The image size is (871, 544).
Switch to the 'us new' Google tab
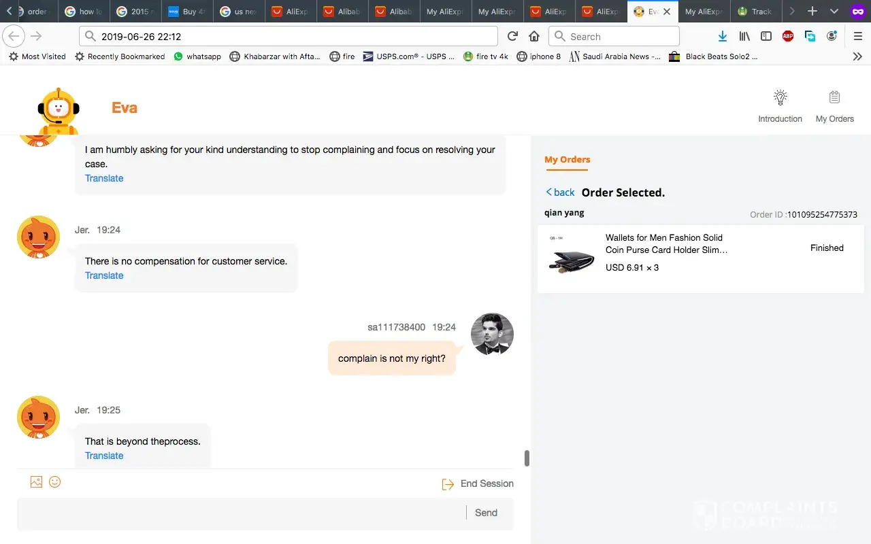240,12
